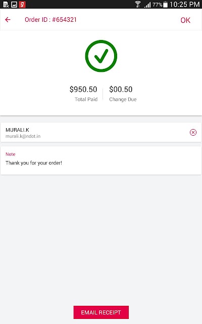
Task: Click the murali.k@ndot.in email address
Action: click(23, 136)
